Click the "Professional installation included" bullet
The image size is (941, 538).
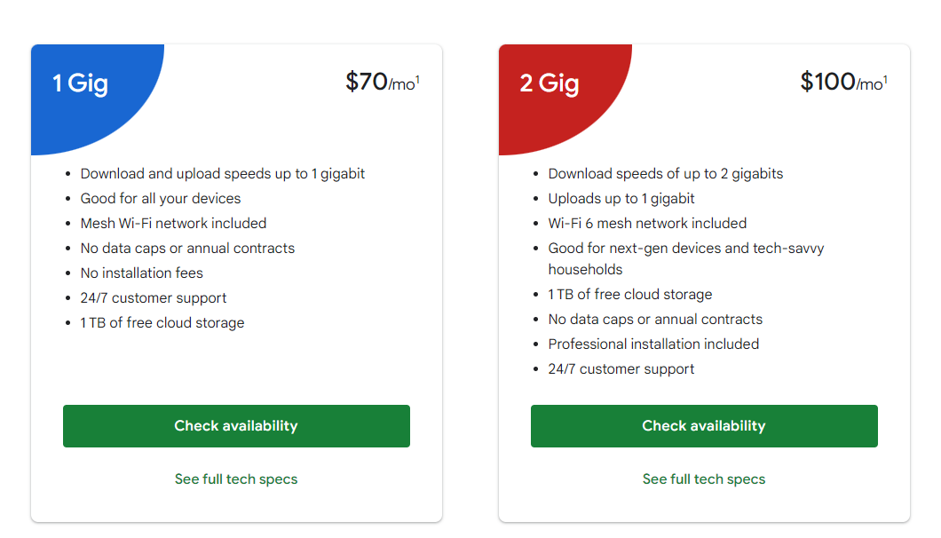[653, 344]
